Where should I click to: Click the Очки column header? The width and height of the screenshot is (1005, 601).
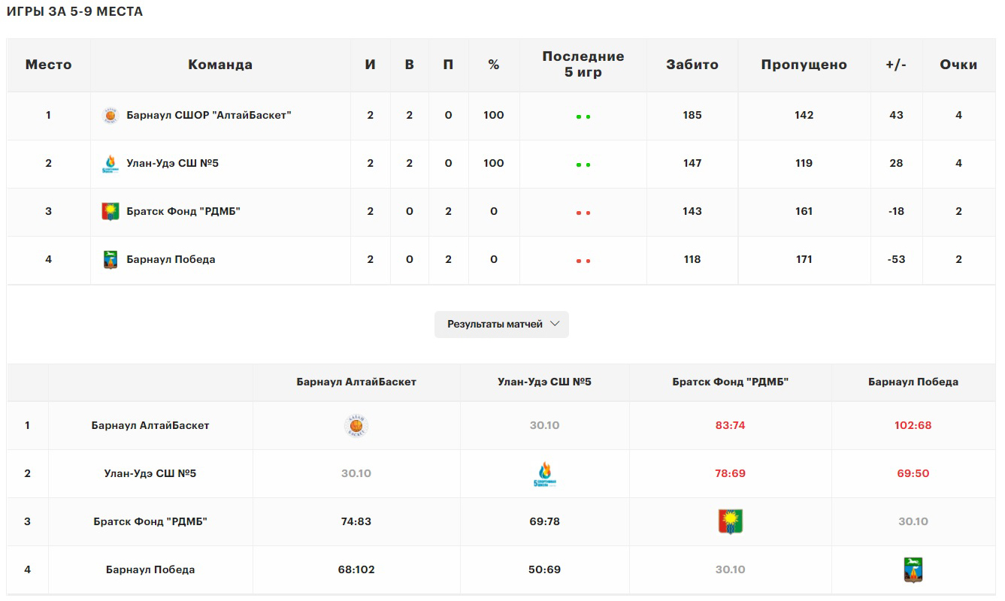click(x=958, y=65)
